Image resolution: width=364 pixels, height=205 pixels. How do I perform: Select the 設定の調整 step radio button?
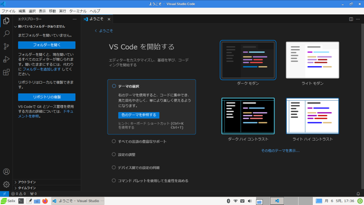click(x=114, y=154)
